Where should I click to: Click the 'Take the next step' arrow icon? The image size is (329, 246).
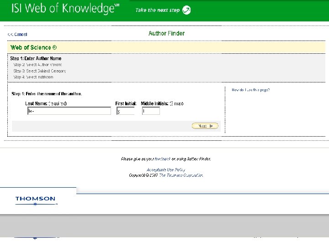[x=186, y=10]
